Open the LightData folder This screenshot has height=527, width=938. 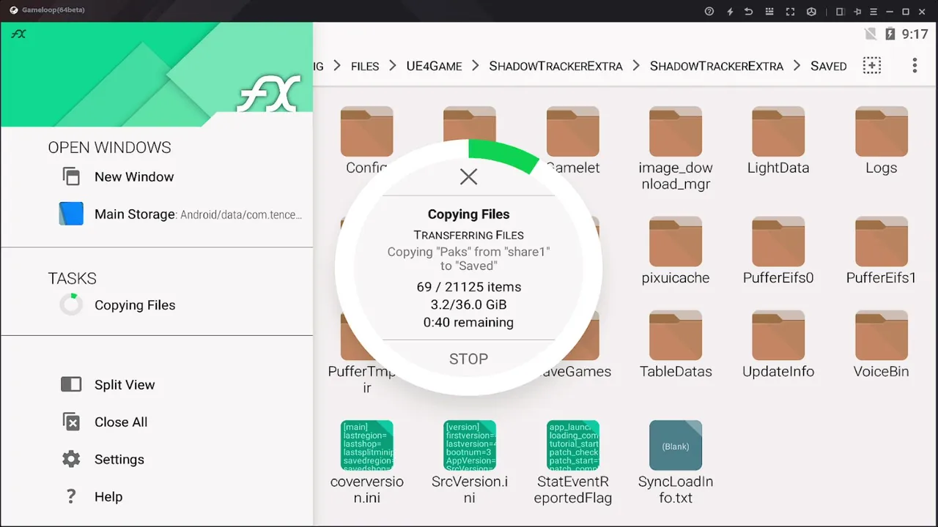[778, 141]
